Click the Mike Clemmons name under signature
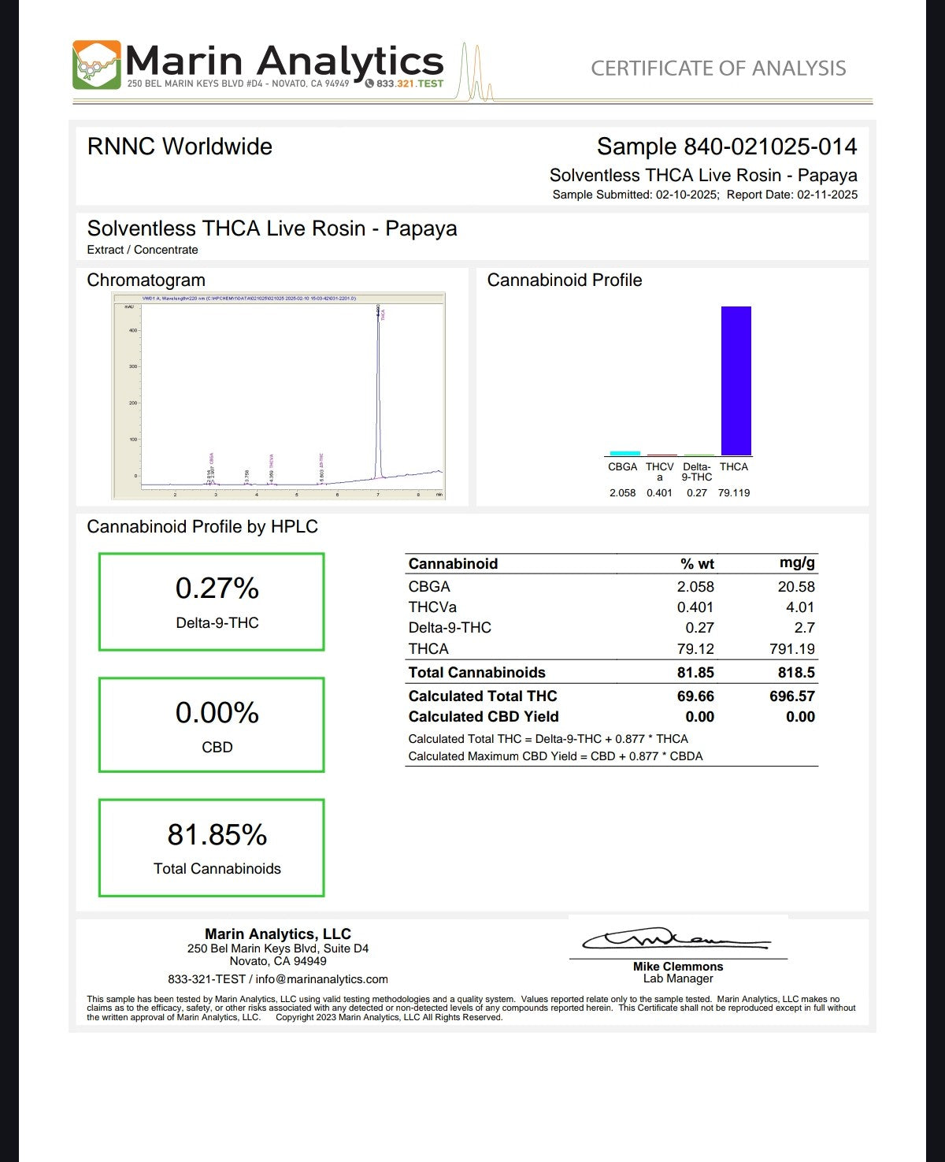Screen dimensions: 945x1162 (x=677, y=967)
